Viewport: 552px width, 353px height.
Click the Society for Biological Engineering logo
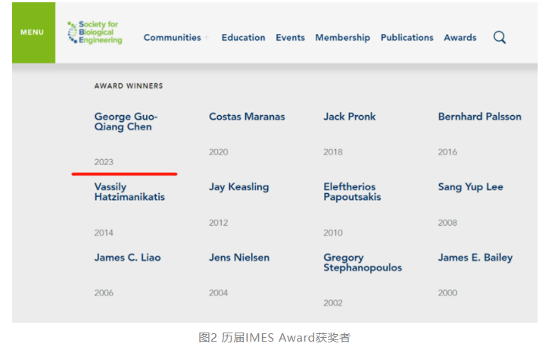[95, 32]
